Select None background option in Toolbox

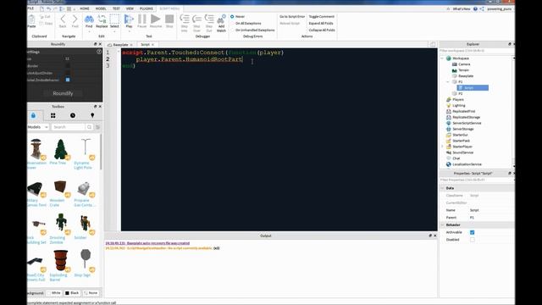(x=91, y=293)
